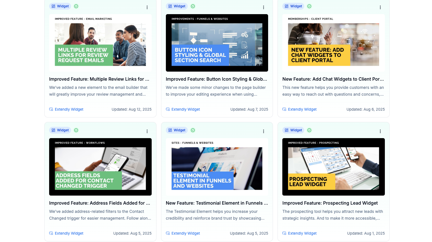Viewport: 432px width, 242px height.
Task: Click green check icon on Address Fields card
Action: [x=76, y=130]
